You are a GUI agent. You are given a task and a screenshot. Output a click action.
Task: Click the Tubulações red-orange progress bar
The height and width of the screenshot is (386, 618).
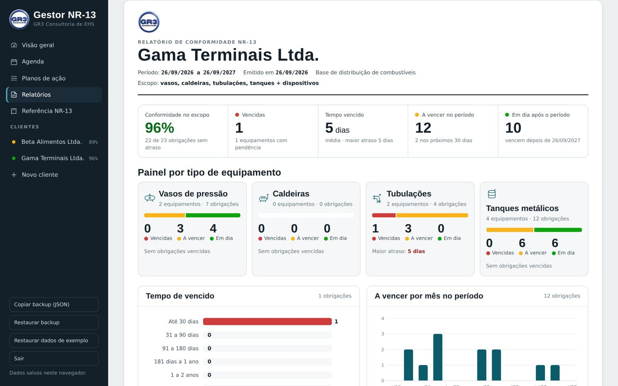click(420, 215)
